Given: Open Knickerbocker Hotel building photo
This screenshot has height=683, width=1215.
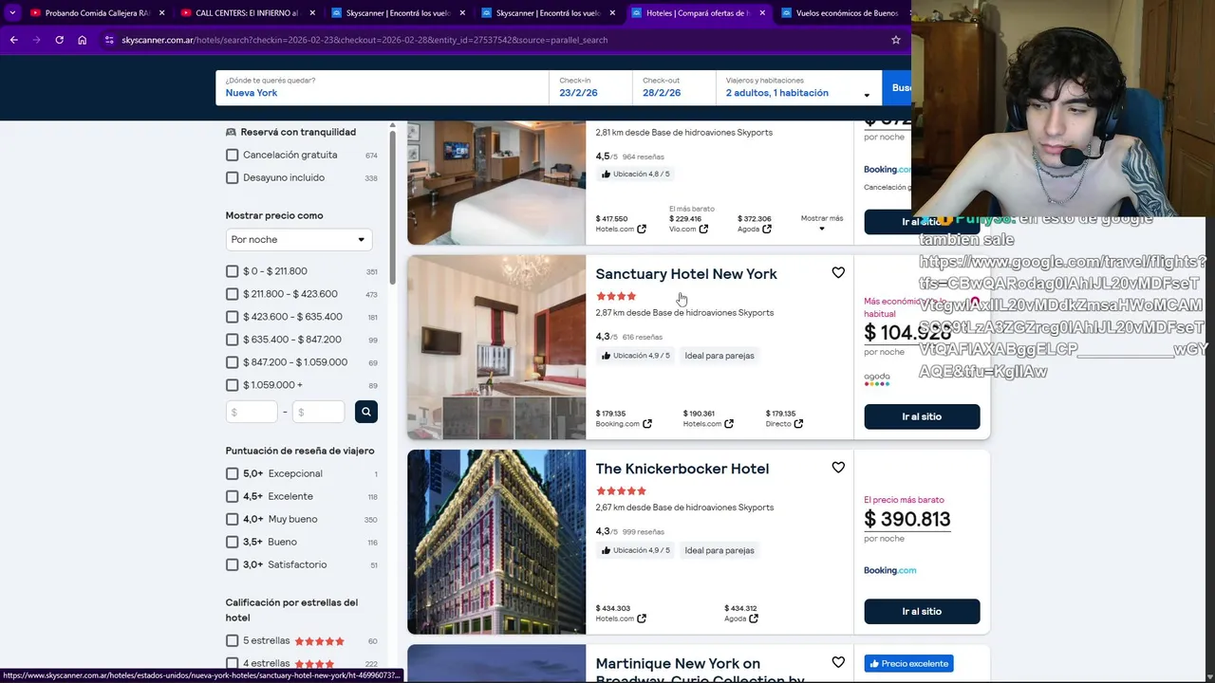Looking at the screenshot, I should (x=496, y=542).
